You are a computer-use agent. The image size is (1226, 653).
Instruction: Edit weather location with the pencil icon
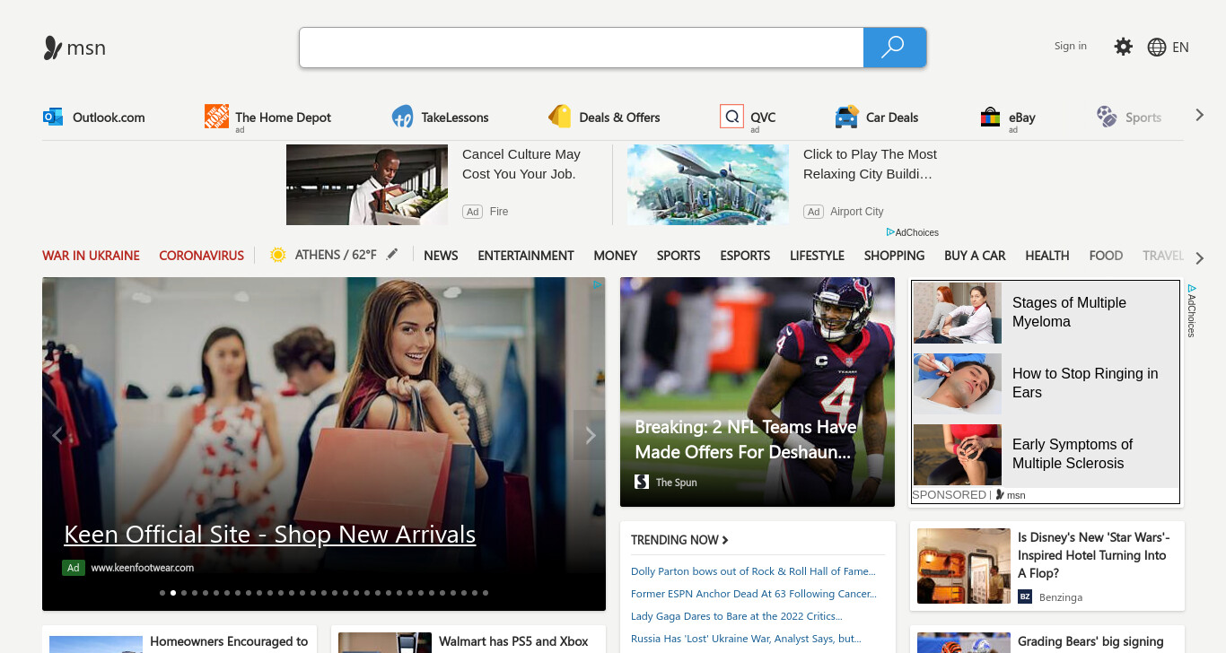(x=391, y=255)
